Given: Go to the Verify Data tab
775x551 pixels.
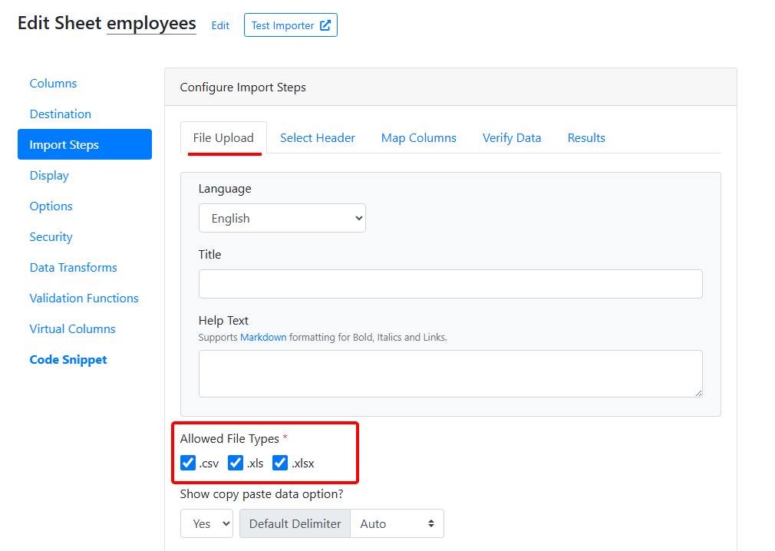Looking at the screenshot, I should point(512,138).
